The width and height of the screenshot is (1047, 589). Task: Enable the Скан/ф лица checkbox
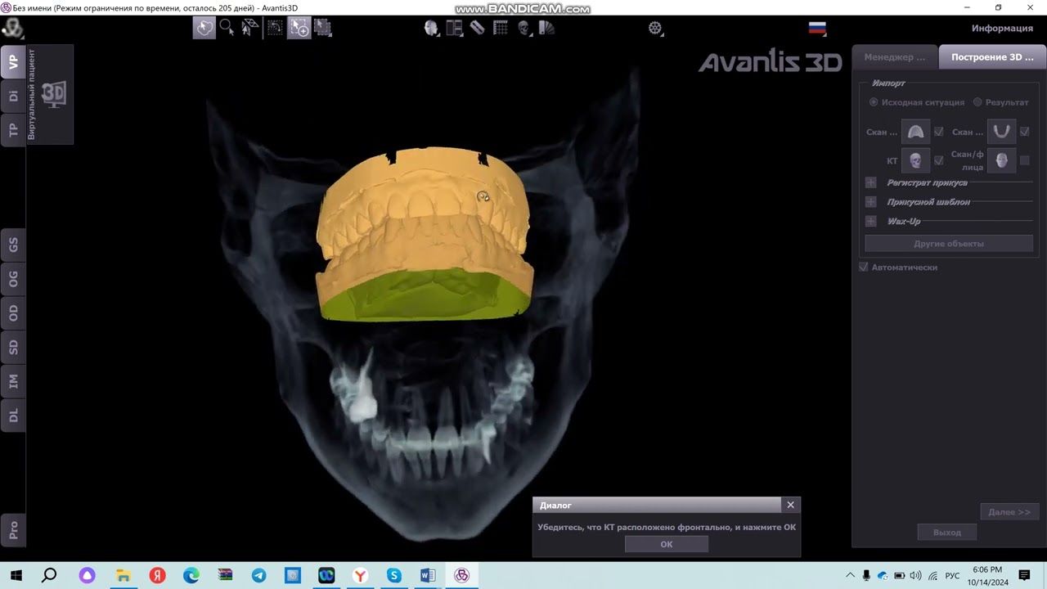tap(1024, 161)
